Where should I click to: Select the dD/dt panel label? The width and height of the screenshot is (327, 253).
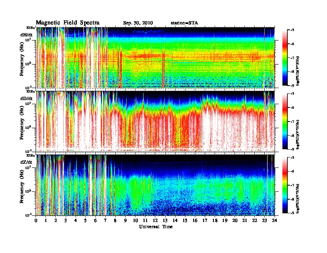[x=26, y=98]
